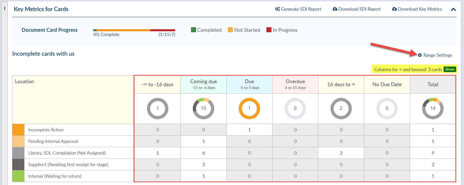Open Incomplete Action count under Due
This screenshot has height=185, width=464.
point(249,130)
